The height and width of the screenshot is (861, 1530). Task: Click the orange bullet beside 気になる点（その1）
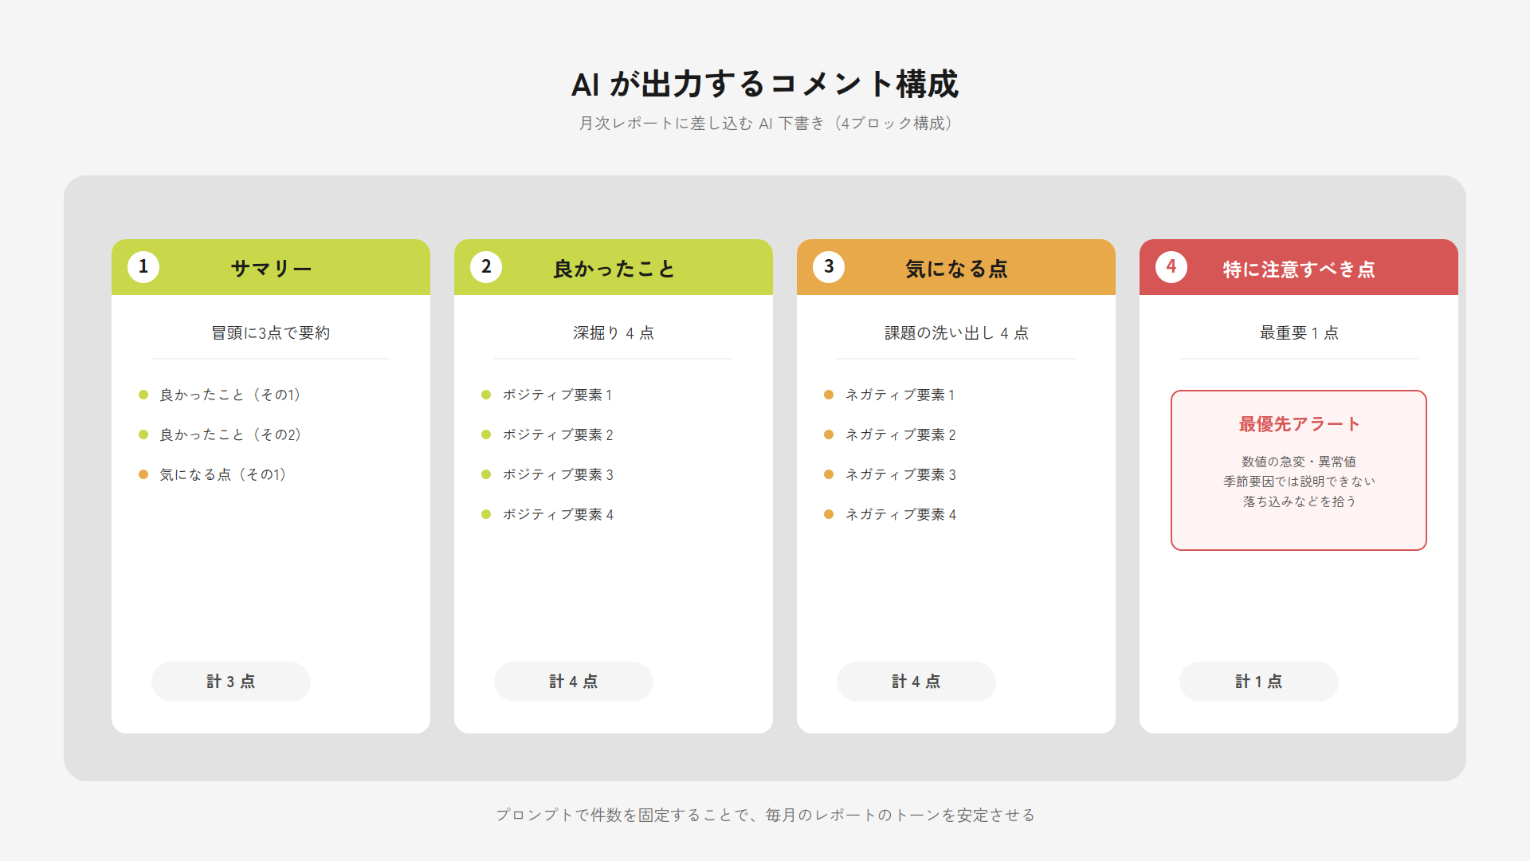point(143,474)
